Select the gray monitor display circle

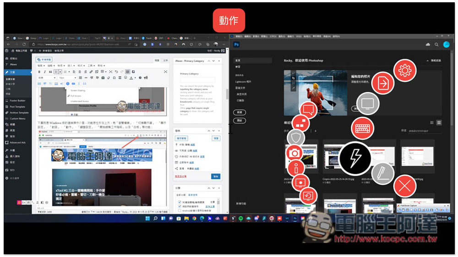click(368, 103)
